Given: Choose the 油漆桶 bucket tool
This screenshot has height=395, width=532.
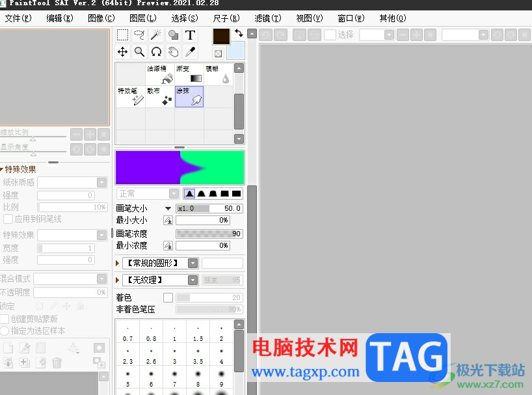Looking at the screenshot, I should click(x=160, y=74).
